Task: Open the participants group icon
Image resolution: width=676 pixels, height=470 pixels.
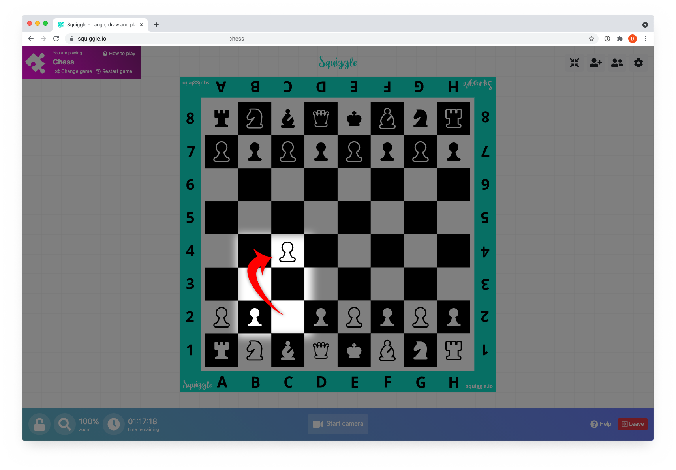Action: coord(617,63)
